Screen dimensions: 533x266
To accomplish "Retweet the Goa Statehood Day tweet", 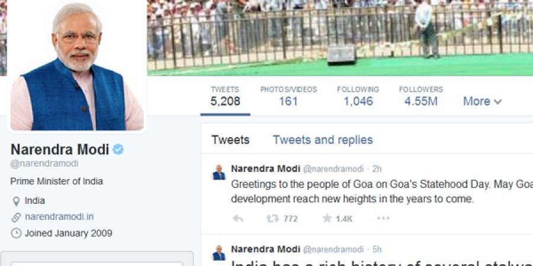I will (x=272, y=219).
